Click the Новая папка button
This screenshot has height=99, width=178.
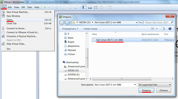(90, 29)
